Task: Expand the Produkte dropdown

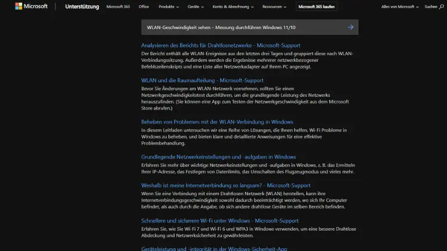Action: pyautogui.click(x=169, y=7)
